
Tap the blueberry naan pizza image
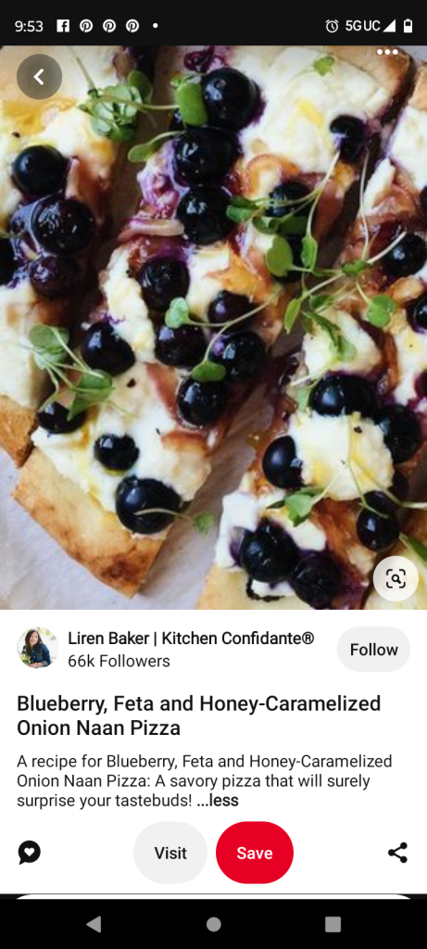(213, 327)
